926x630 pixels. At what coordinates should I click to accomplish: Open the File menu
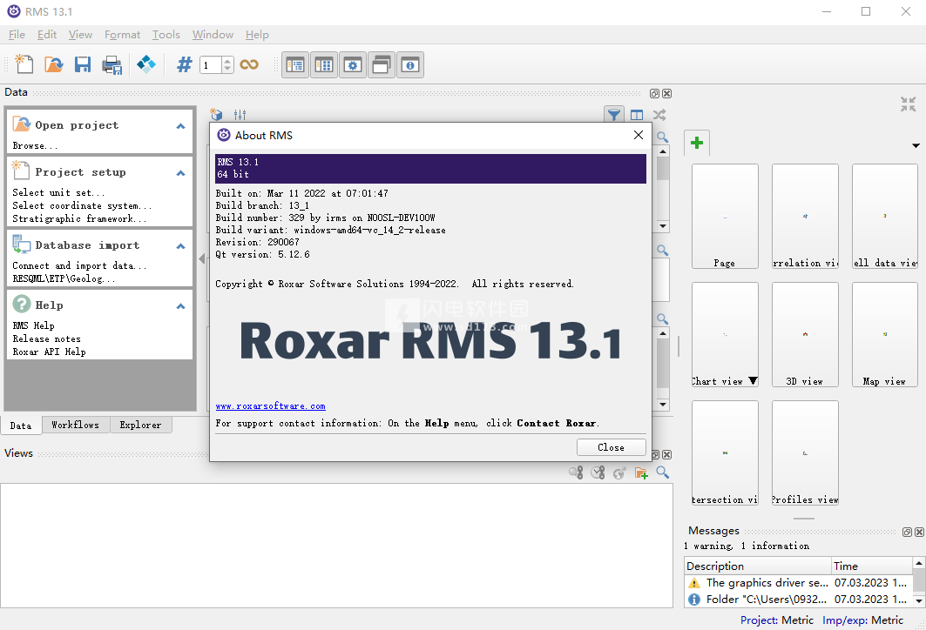pyautogui.click(x=17, y=35)
